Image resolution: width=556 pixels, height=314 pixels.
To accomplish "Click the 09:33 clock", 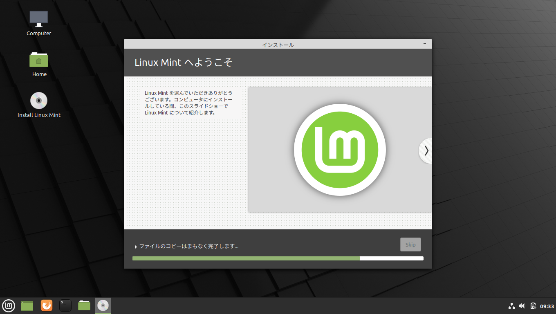I will [x=547, y=306].
